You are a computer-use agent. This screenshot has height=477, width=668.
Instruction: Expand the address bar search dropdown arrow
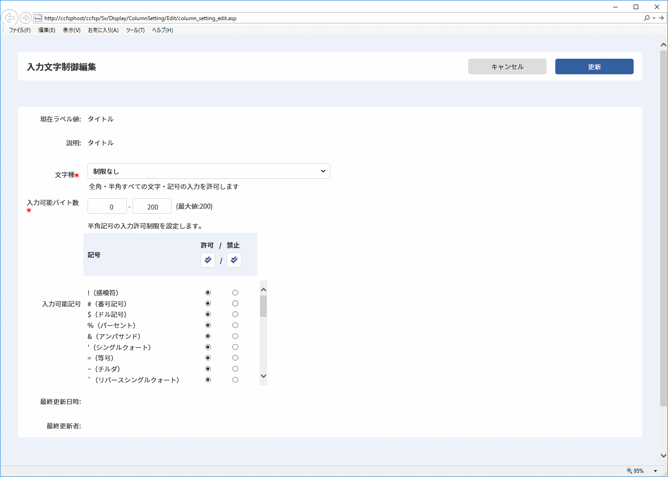pyautogui.click(x=654, y=18)
